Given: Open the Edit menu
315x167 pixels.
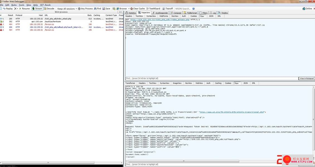Looking at the screenshot, I should pyautogui.click(x=7, y=5).
